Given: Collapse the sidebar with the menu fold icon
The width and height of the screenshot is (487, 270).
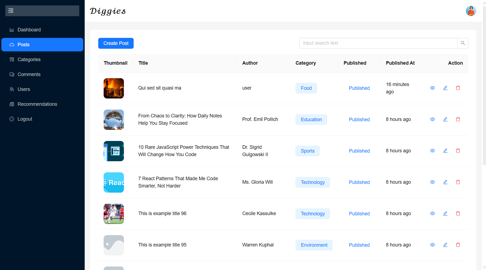Looking at the screenshot, I should click(x=11, y=11).
